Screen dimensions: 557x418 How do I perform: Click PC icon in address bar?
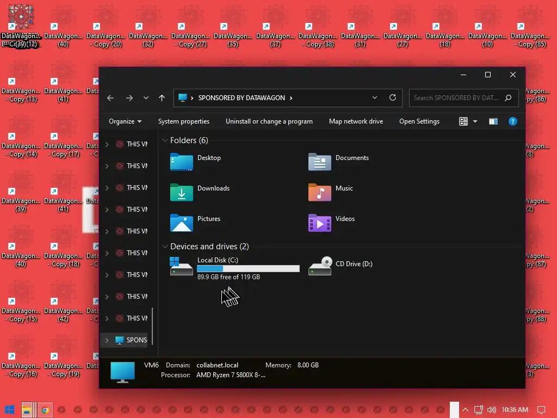click(183, 98)
